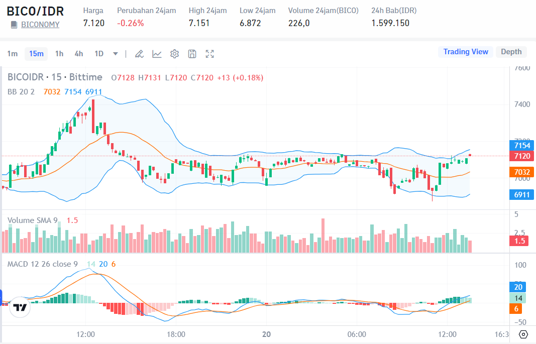
Task: Open the indicators line-chart icon
Action: (x=157, y=54)
